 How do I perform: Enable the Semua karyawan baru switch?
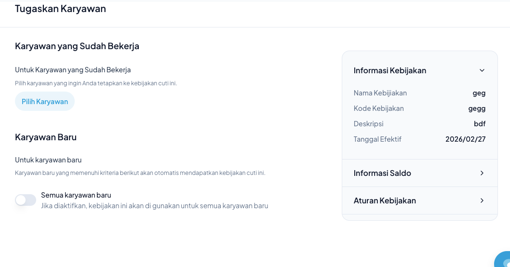coord(26,200)
